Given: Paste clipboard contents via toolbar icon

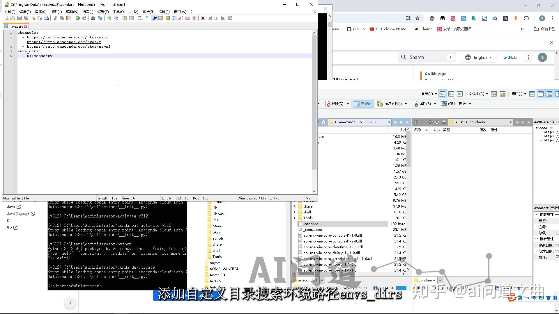Looking at the screenshot, I should click(x=69, y=18).
